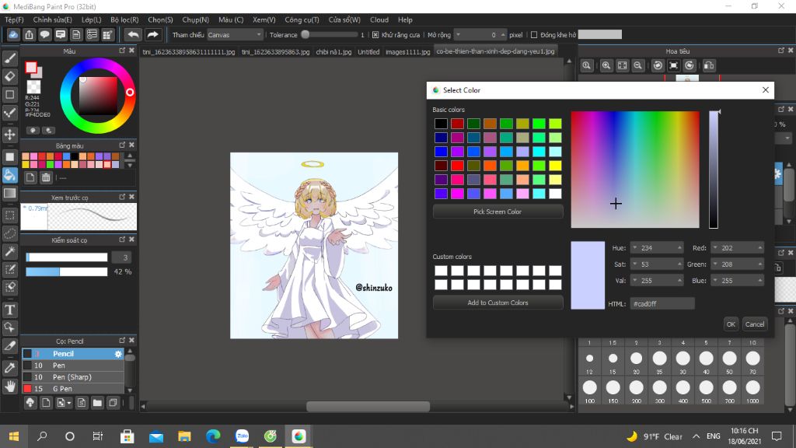Image resolution: width=796 pixels, height=448 pixels.
Task: Select the Bucket fill tool
Action: [x=9, y=175]
